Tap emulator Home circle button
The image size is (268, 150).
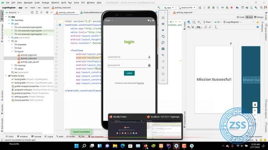[x=163, y=67]
